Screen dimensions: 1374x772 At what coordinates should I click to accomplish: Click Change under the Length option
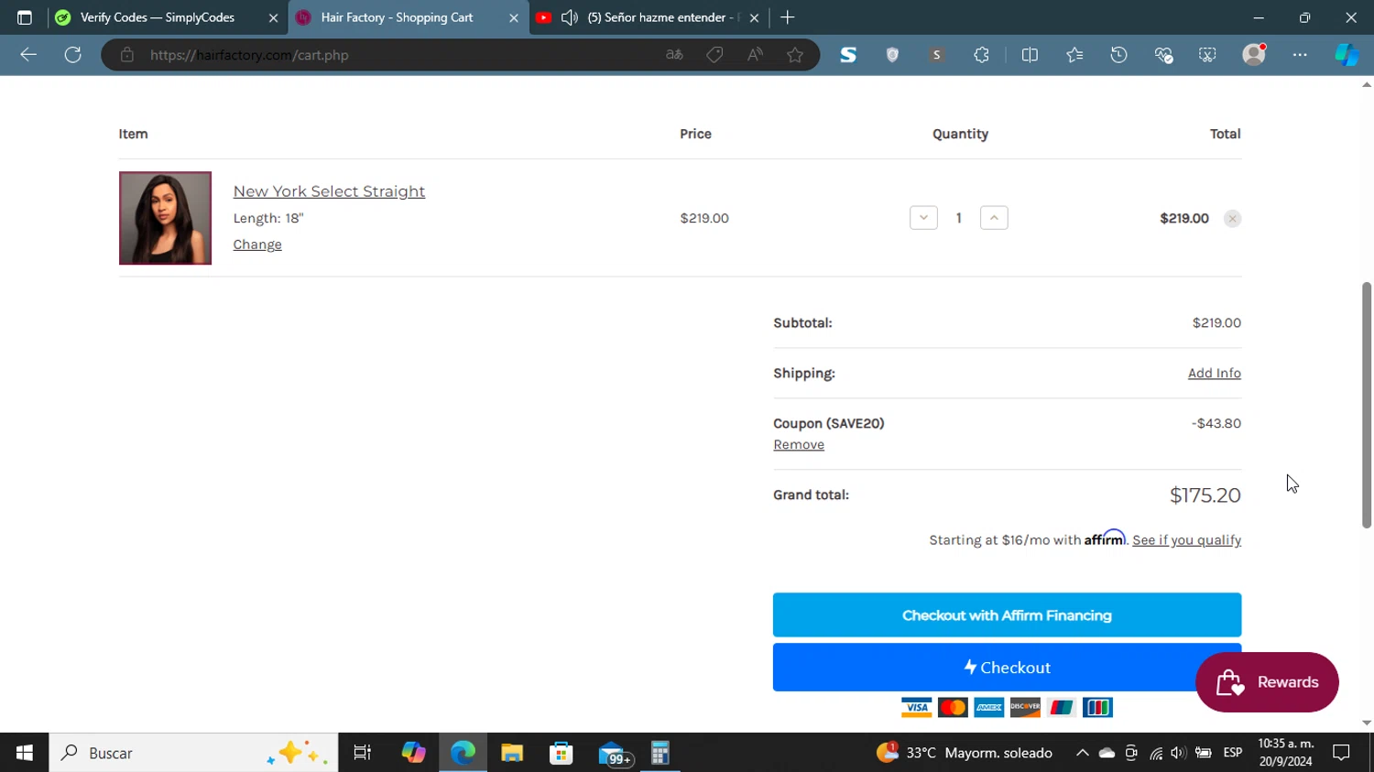click(257, 245)
